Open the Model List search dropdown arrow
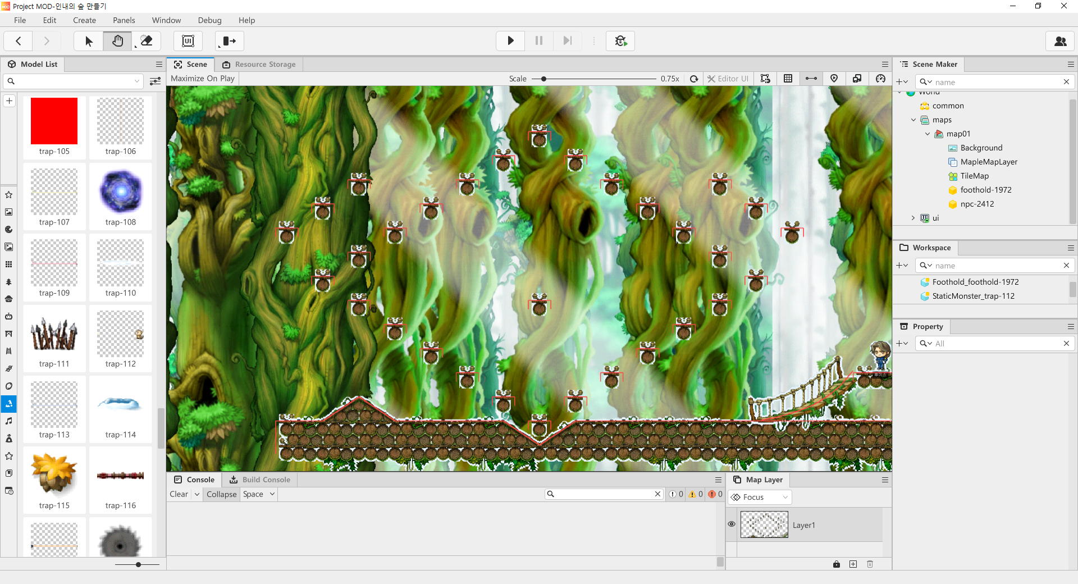Image resolution: width=1078 pixels, height=584 pixels. tap(137, 81)
